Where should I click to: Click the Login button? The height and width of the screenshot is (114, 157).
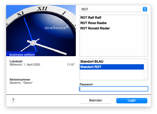pos(132,100)
